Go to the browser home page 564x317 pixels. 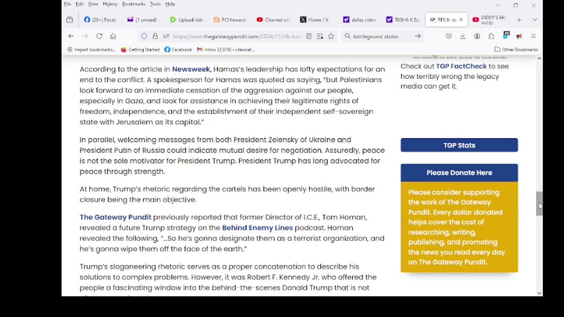(113, 36)
